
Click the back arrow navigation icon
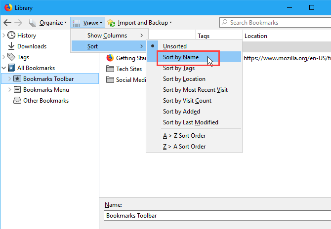click(7, 23)
